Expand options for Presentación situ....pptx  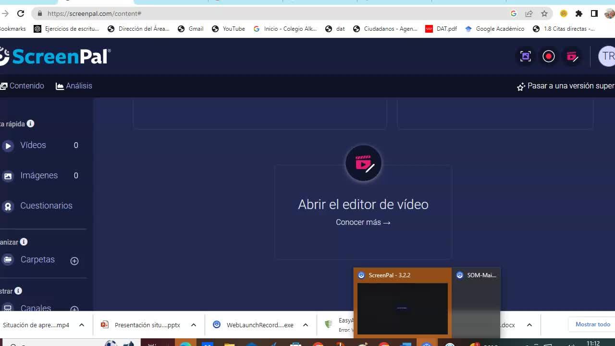pyautogui.click(x=194, y=325)
